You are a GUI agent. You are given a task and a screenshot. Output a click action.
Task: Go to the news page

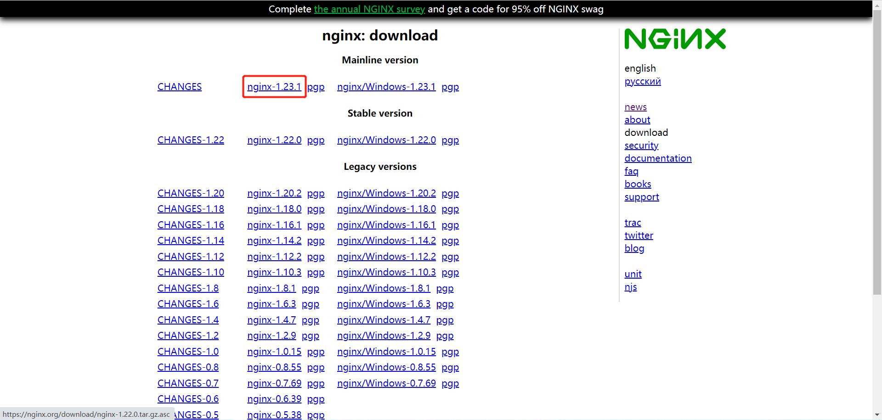coord(635,107)
